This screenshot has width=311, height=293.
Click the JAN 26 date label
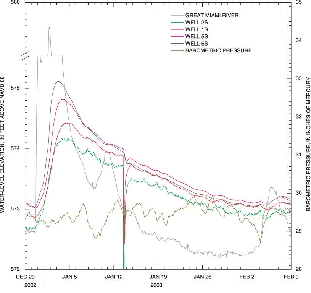pyautogui.click(x=203, y=277)
